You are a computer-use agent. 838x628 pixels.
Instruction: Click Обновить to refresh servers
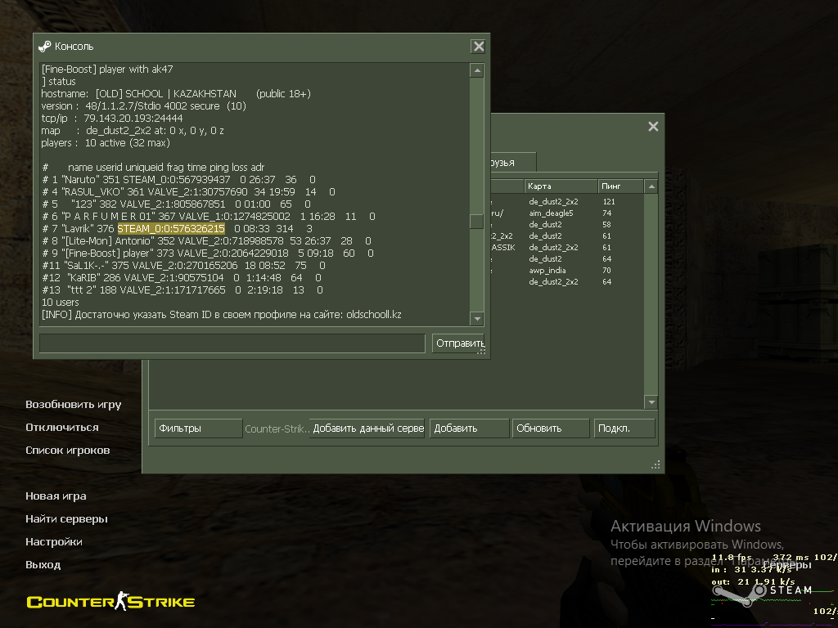551,428
